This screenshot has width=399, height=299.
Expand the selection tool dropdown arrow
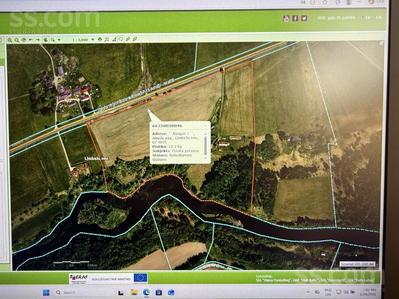click(58, 40)
